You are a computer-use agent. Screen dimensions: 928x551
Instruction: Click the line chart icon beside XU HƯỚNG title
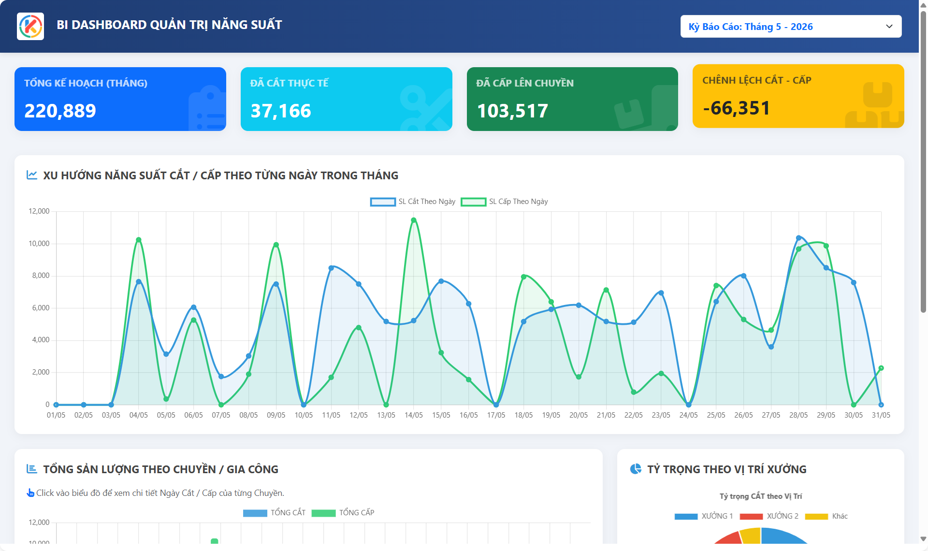(32, 175)
